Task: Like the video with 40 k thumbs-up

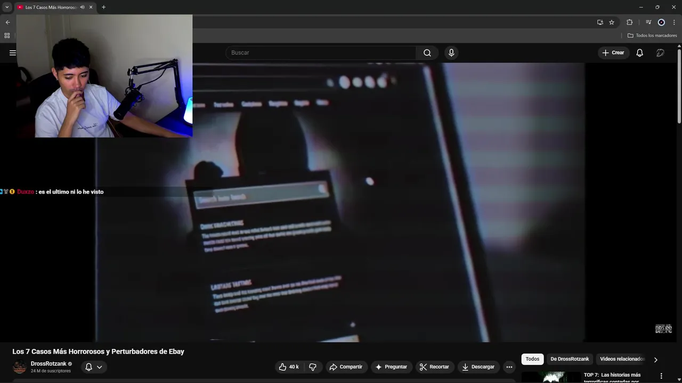Action: pos(289,367)
